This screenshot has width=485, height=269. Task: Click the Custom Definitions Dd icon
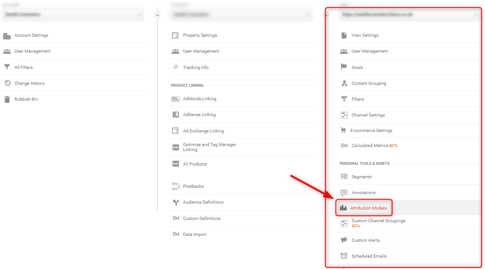[x=176, y=218]
